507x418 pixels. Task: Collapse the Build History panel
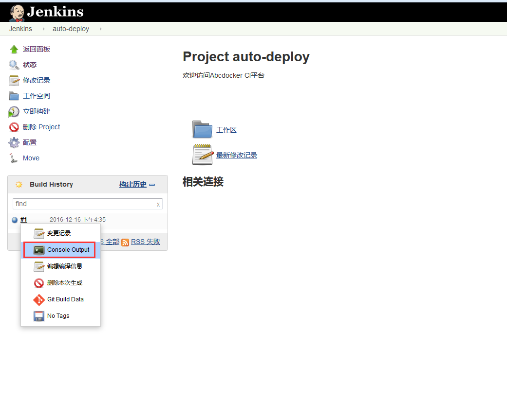point(151,184)
